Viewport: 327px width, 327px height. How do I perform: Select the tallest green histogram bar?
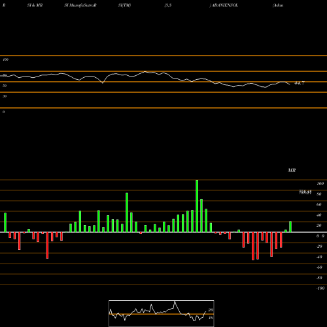tap(197, 206)
